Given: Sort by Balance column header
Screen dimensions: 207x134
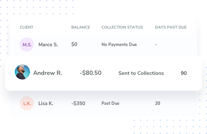Looking at the screenshot, I should point(80,27).
